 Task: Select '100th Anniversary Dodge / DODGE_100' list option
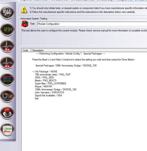tap(55, 89)
